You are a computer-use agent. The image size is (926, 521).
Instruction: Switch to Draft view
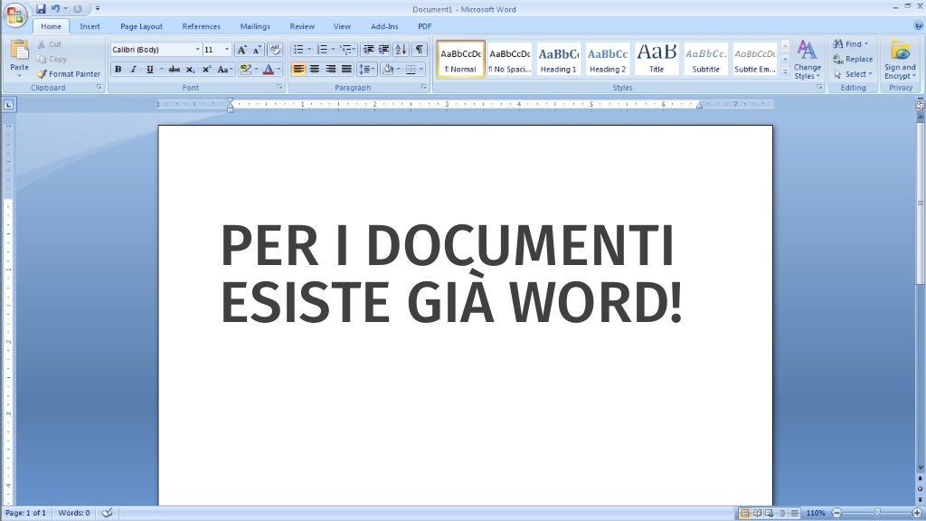[794, 514]
